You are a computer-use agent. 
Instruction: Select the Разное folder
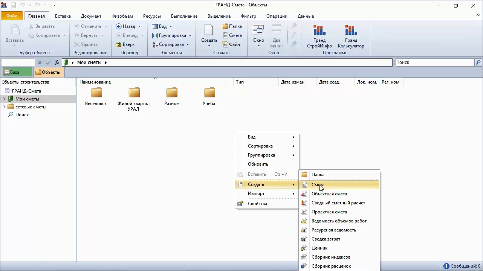(171, 97)
